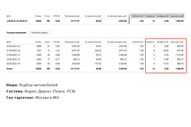Screen dimensions: 191x127
Task: Click goal price 937.29
Action: point(180,51)
